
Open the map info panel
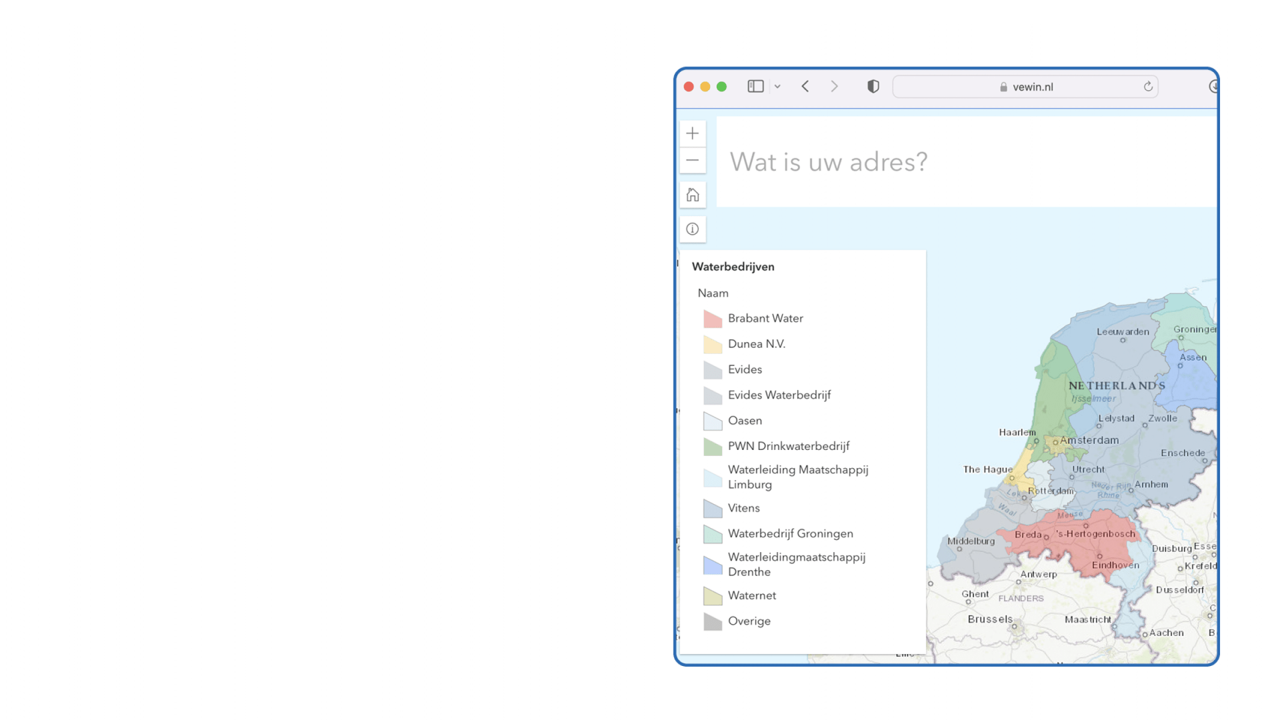point(693,229)
